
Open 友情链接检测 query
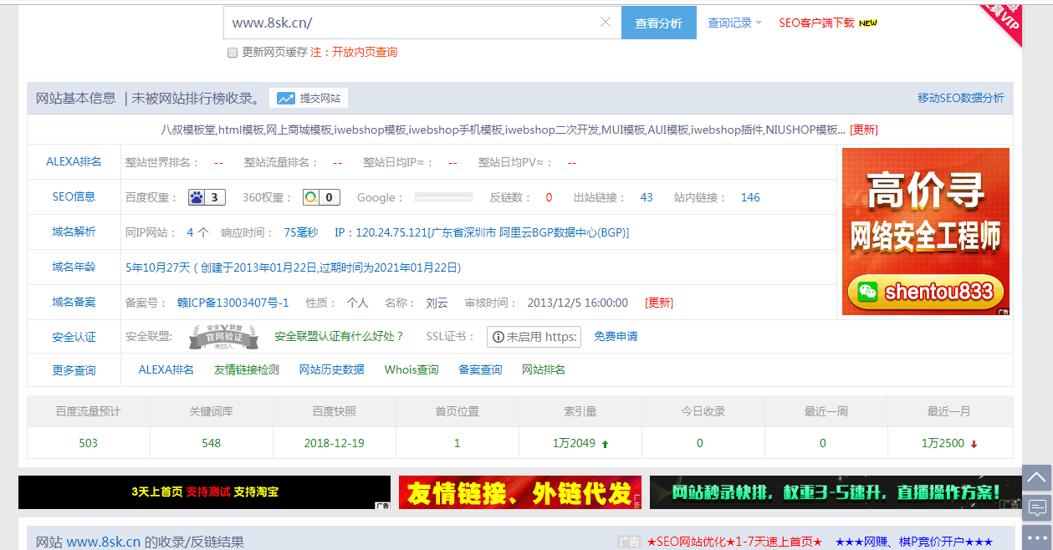pyautogui.click(x=246, y=369)
